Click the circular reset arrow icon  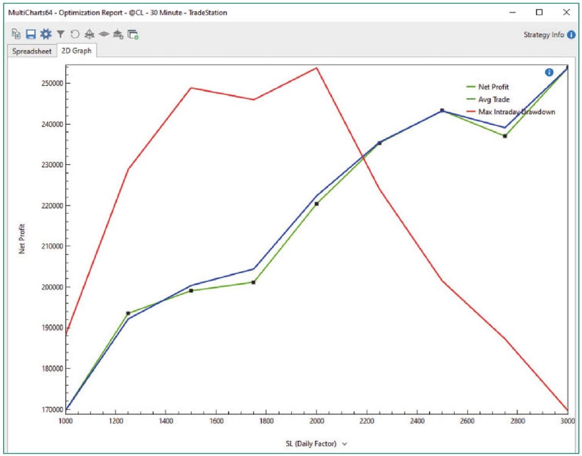(x=75, y=35)
